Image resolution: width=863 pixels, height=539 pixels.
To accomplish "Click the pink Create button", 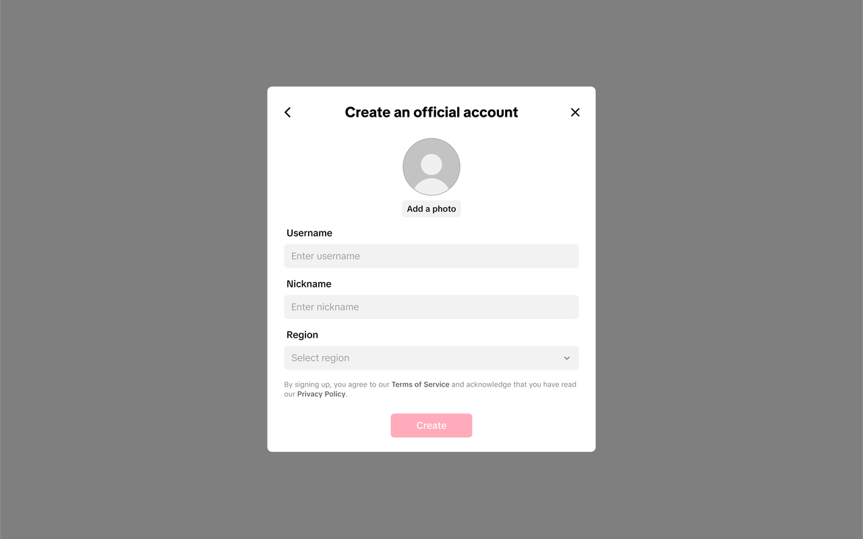I will (x=431, y=426).
